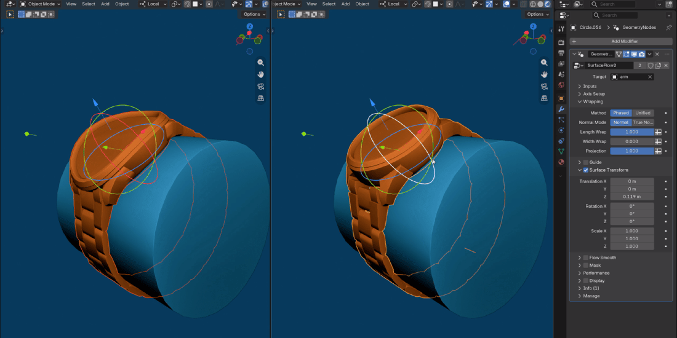Toggle modifier edit mode display
This screenshot has height=338, width=677.
626,54
